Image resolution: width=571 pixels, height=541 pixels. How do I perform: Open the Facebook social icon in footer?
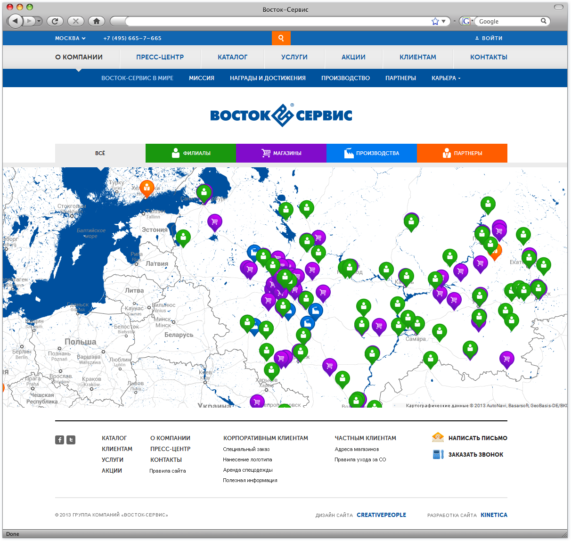coord(59,440)
